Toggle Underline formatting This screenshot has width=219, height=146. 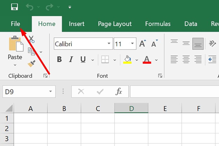pos(83,59)
